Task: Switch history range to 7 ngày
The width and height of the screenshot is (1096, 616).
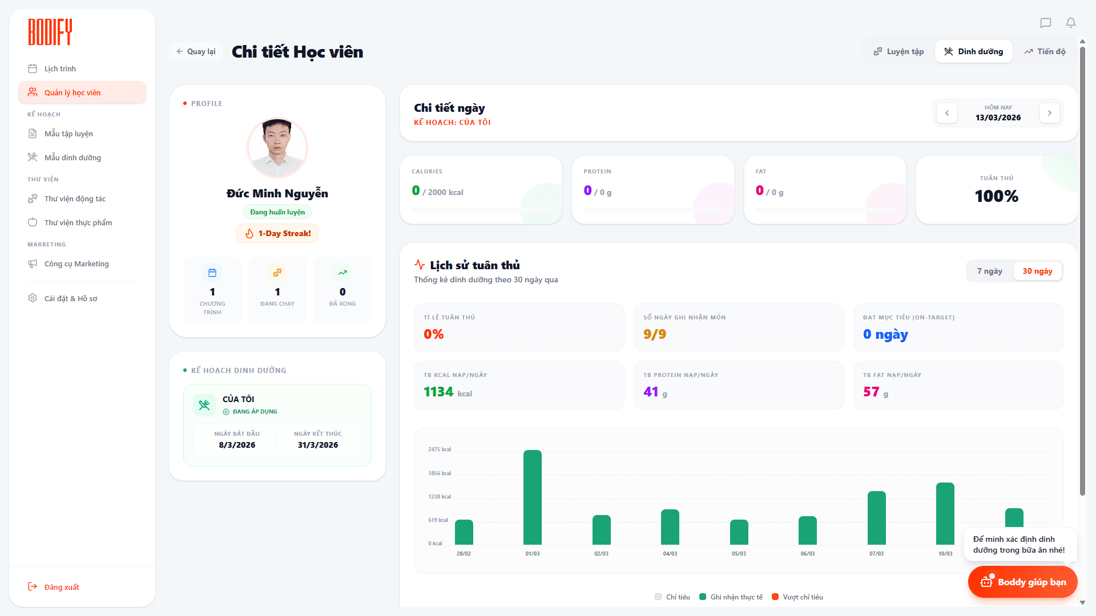Action: coord(989,271)
